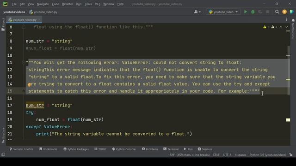This screenshot has width=296, height=166.
Task: Go to previous highlighted error arrow
Action: (281, 27)
